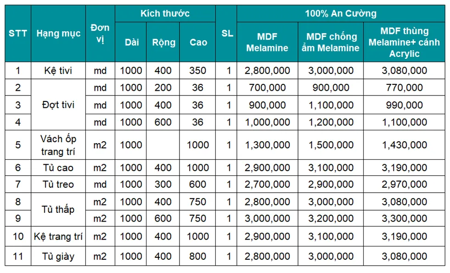The height and width of the screenshot is (273, 450).
Task: Click the STT column header
Action: pos(18,33)
